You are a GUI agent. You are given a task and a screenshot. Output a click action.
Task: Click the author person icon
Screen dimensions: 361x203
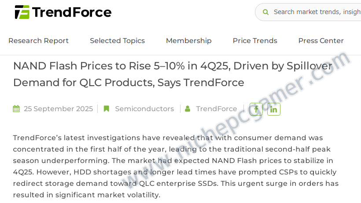(x=188, y=109)
